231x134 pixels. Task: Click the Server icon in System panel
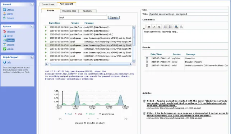[5, 36]
